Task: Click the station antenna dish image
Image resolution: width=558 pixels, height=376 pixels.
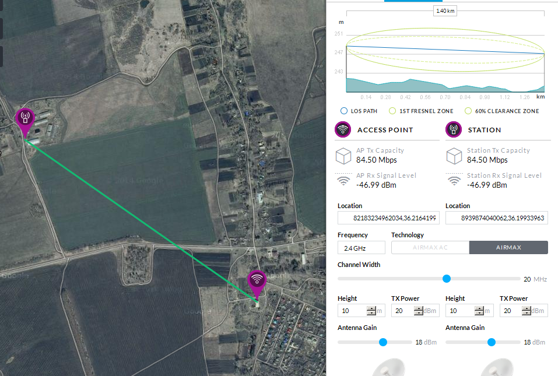Action: pos(496,367)
